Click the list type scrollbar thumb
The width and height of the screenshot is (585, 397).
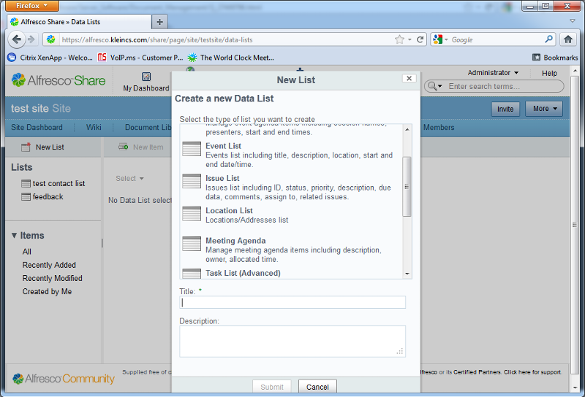coord(407,187)
